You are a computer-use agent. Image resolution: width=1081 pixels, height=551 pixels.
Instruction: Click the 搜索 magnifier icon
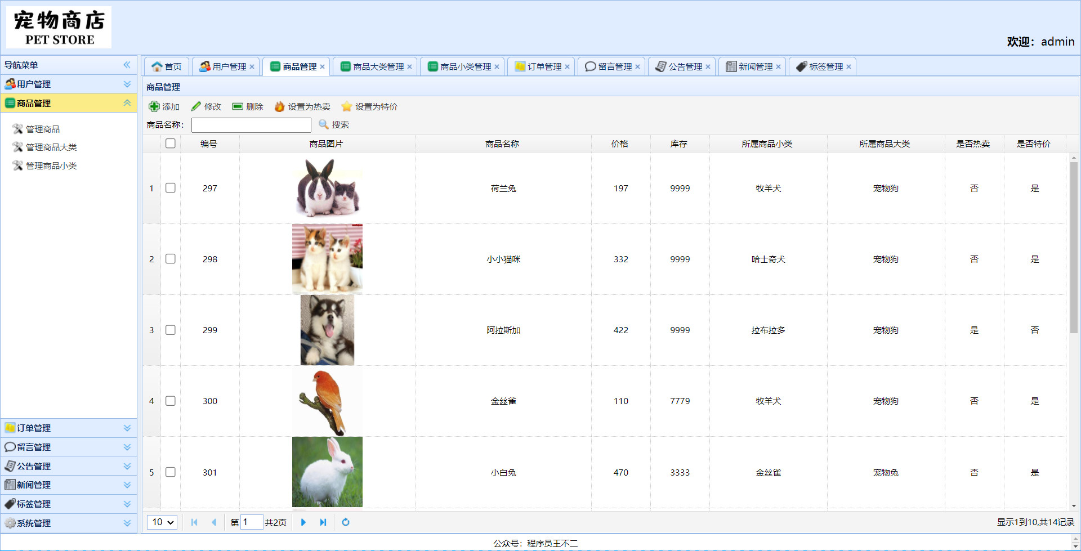[x=324, y=124]
